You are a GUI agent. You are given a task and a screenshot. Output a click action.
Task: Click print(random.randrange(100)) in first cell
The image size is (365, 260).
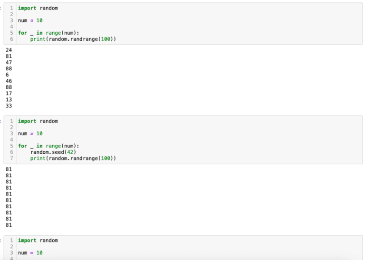(73, 39)
